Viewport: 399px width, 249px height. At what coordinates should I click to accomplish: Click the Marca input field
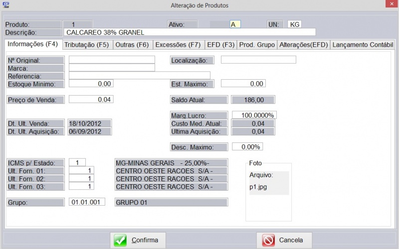tap(112, 68)
